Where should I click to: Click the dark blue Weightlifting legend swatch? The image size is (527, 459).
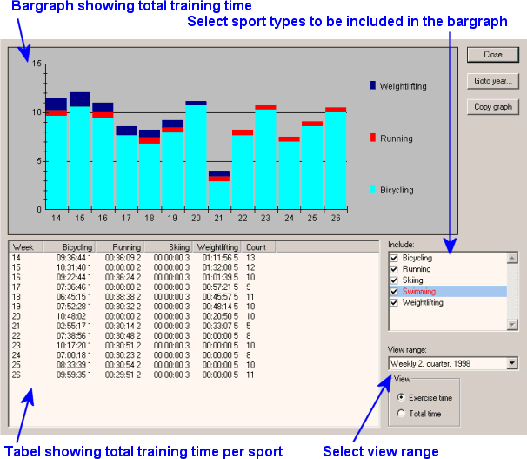373,85
